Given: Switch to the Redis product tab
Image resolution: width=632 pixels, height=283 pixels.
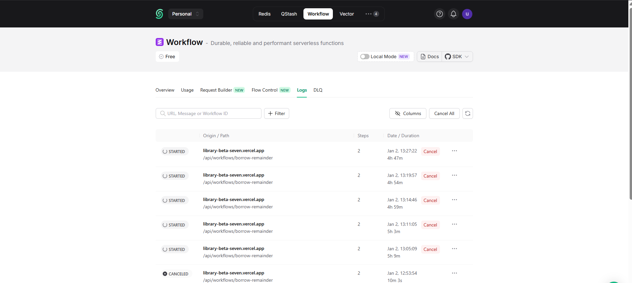Looking at the screenshot, I should click(x=264, y=14).
